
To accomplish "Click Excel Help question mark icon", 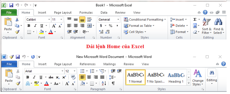I will click(x=205, y=12).
